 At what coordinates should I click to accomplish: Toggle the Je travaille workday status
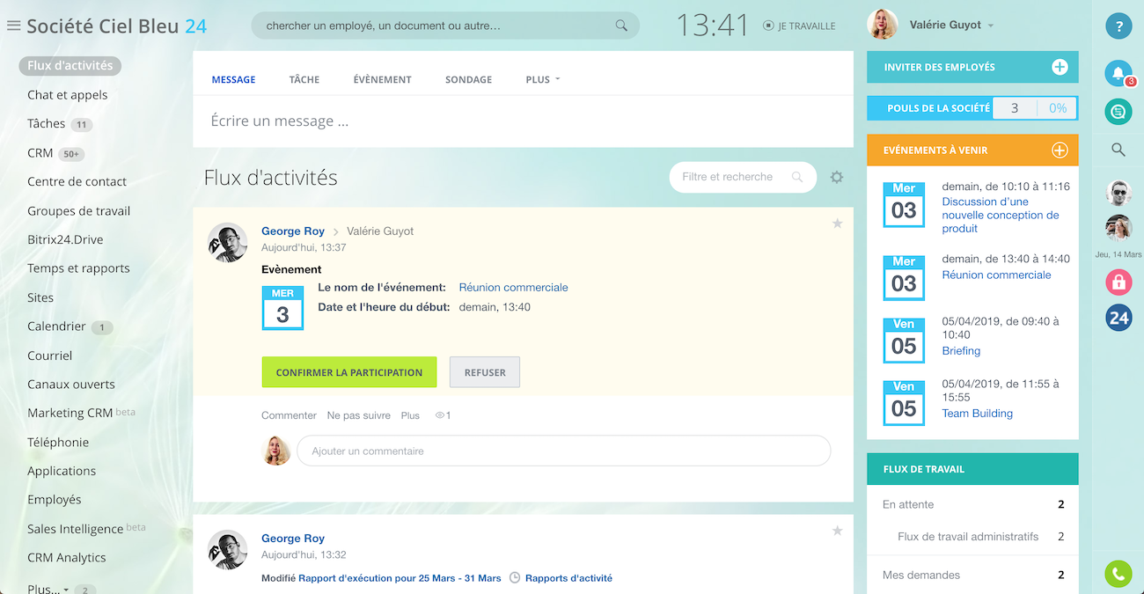click(x=799, y=26)
